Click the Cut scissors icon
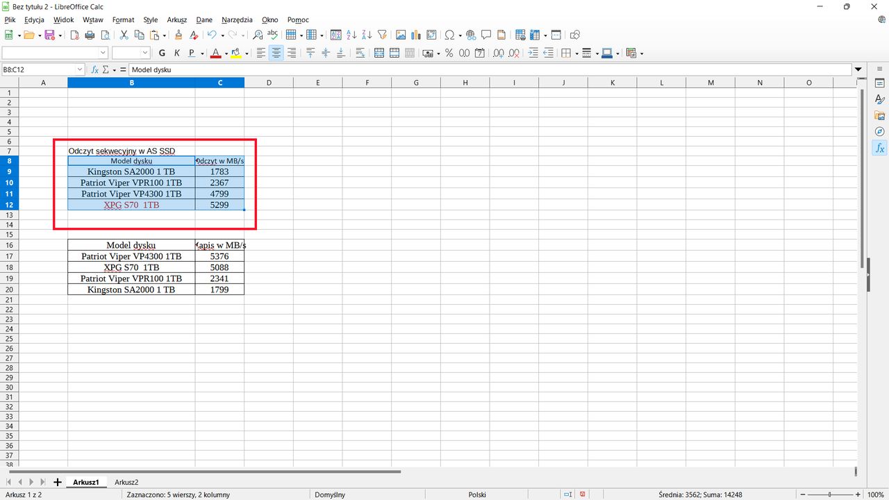The width and height of the screenshot is (889, 500). [124, 35]
